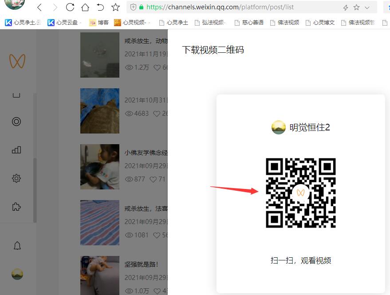Click the date 2021年10月31
The image size is (390, 295).
tap(146, 100)
